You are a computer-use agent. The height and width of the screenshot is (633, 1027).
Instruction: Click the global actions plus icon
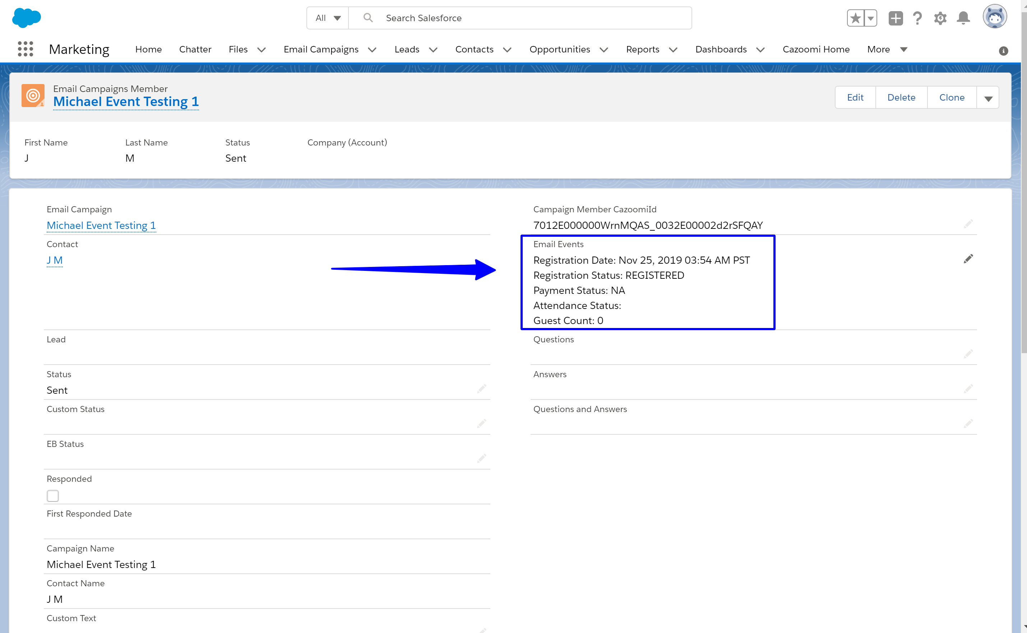coord(896,18)
